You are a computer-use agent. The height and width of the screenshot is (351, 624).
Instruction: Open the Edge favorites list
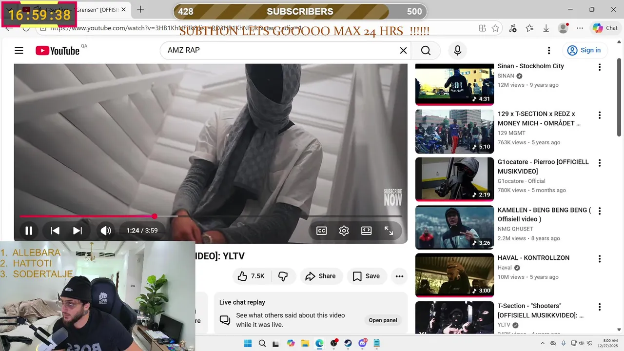[529, 28]
